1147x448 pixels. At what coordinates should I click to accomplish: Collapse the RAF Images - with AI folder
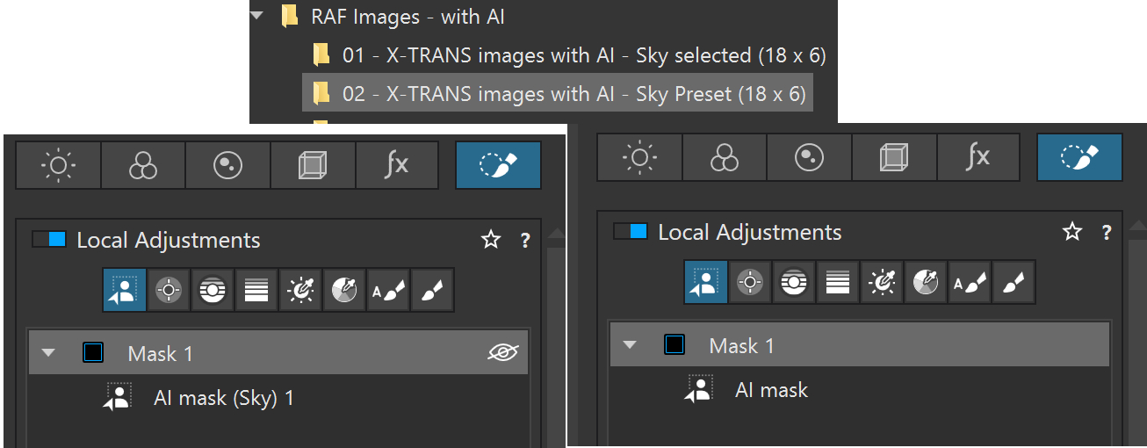click(x=257, y=17)
